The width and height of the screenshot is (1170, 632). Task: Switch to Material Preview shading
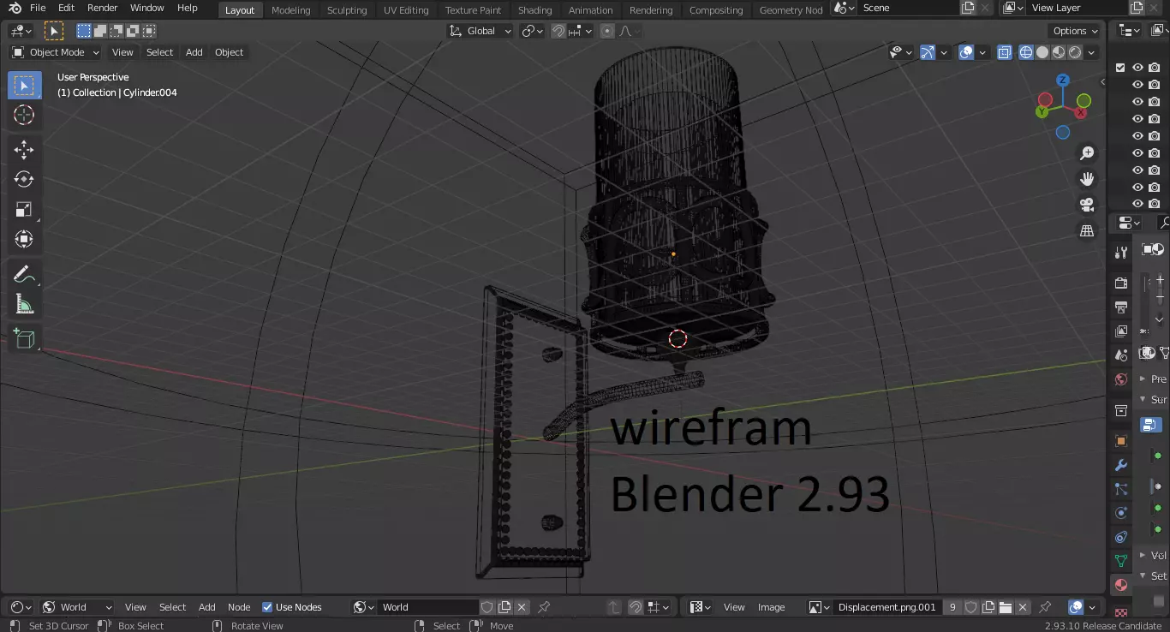pos(1059,52)
